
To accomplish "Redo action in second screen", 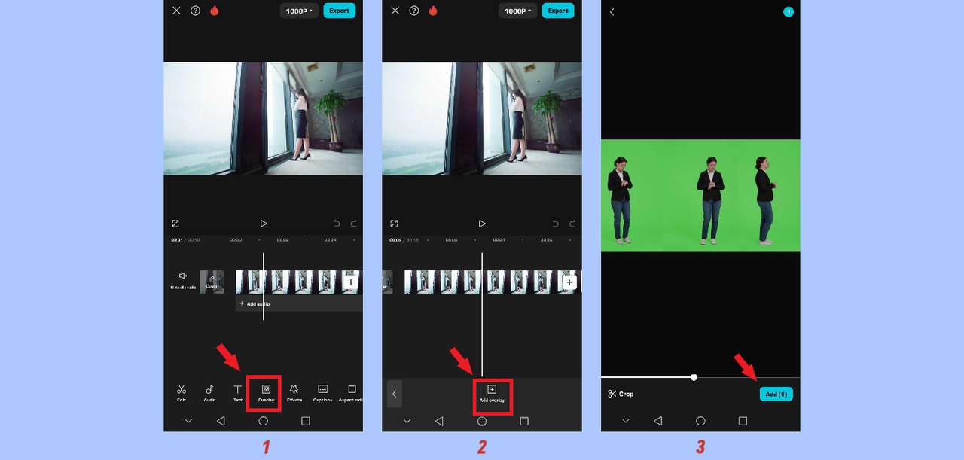I will (572, 224).
